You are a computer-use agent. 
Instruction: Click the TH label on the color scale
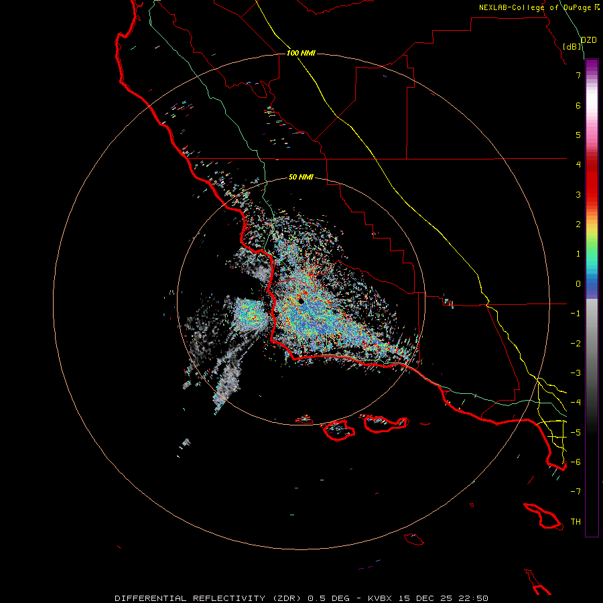[576, 522]
